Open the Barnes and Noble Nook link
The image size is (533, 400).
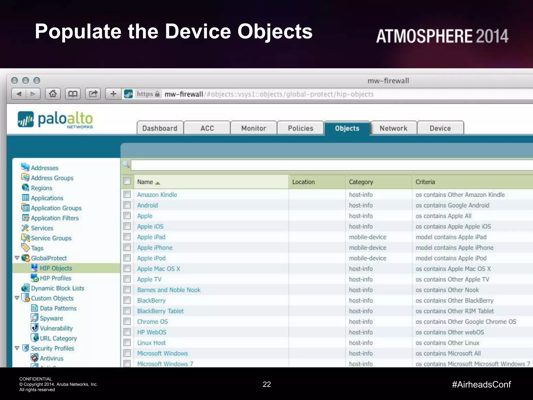(169, 290)
